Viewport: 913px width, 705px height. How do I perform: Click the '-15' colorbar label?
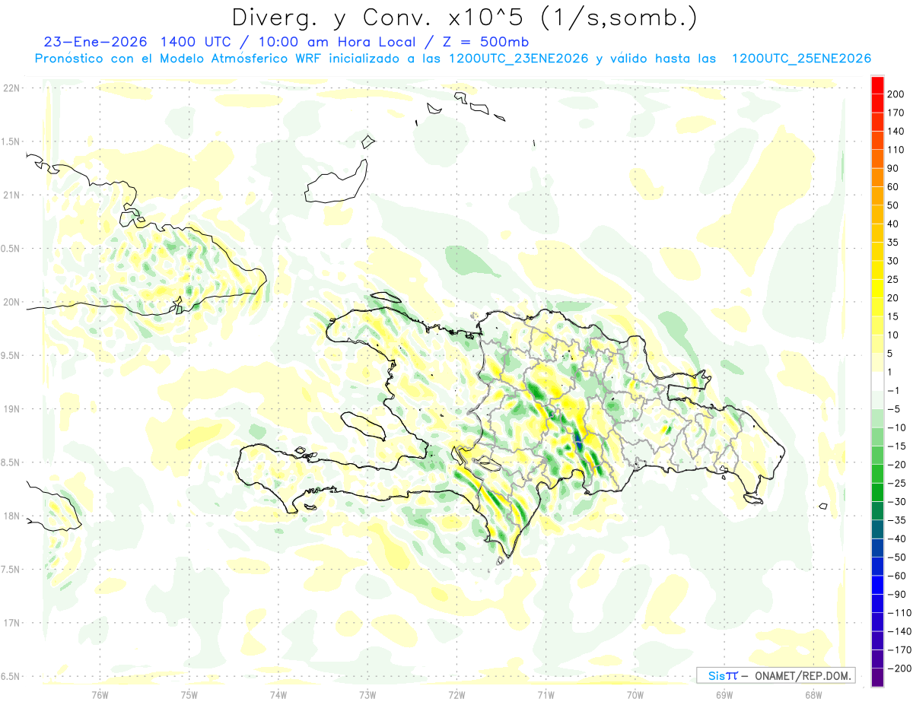(x=898, y=446)
